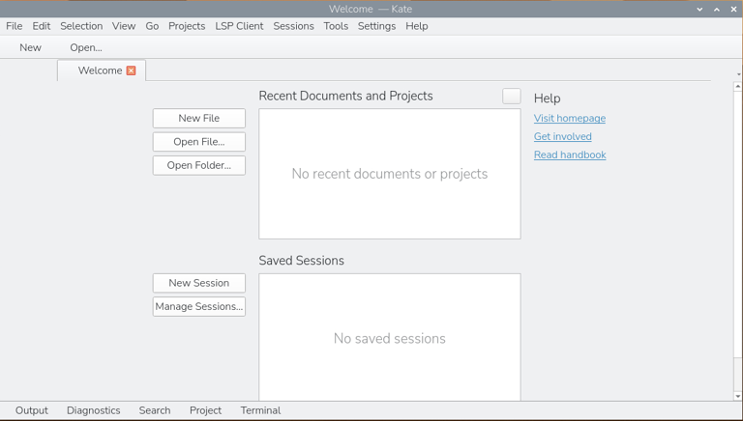Click the blank button beside Recent Documents heading
743x421 pixels.
pyautogui.click(x=511, y=96)
